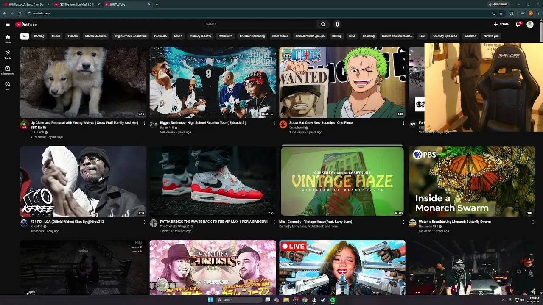The image size is (543, 305).
Task: Click Berner415 channel name
Action: (167, 128)
